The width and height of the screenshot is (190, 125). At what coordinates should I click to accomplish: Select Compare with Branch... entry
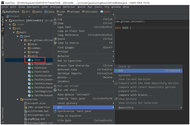[148, 95]
